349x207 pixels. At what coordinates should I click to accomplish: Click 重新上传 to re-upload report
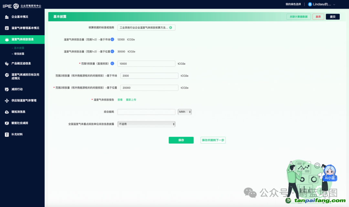pyautogui.click(x=131, y=100)
